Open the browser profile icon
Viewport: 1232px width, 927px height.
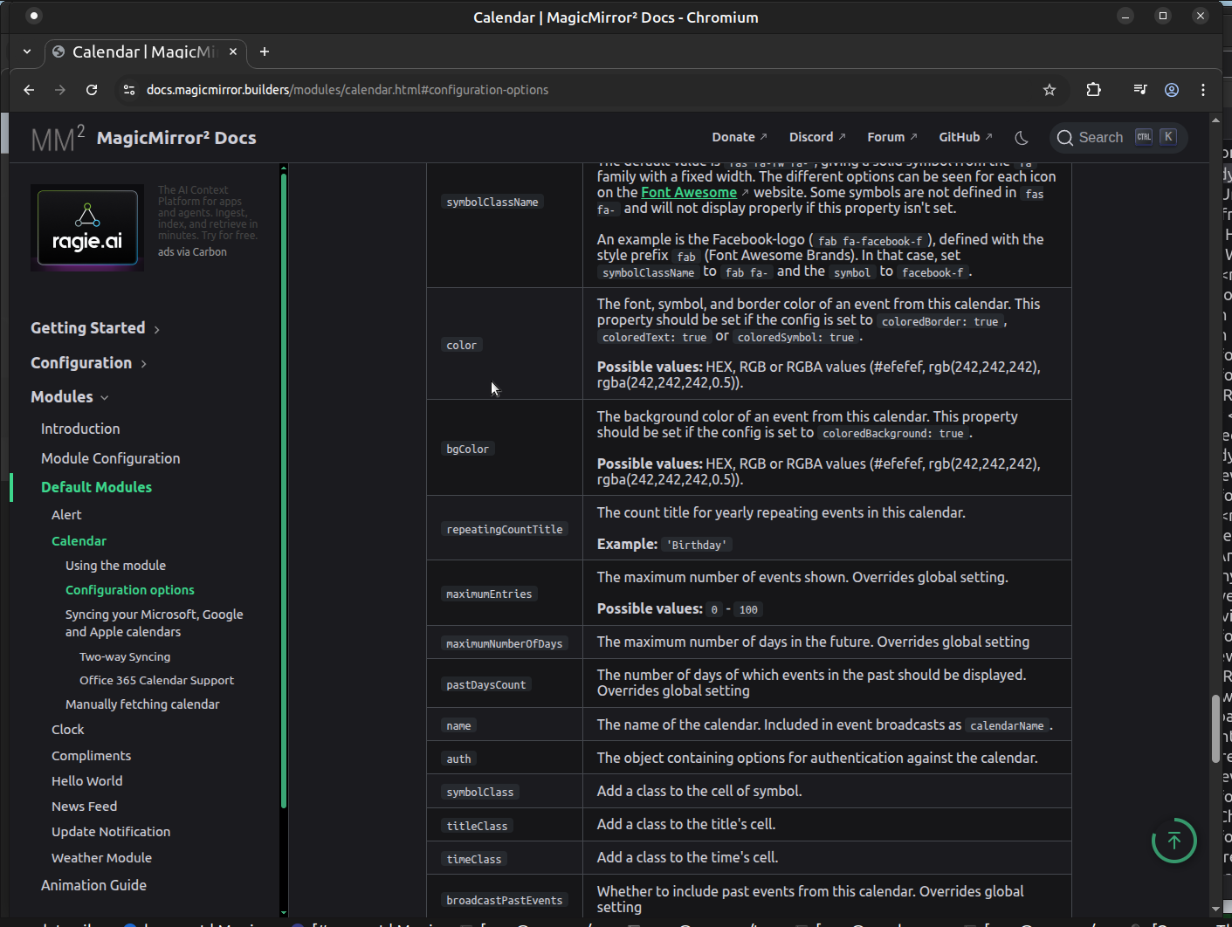1172,90
